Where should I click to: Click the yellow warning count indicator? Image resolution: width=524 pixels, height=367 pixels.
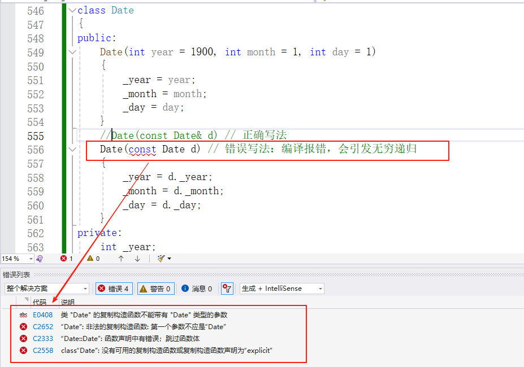[93, 259]
